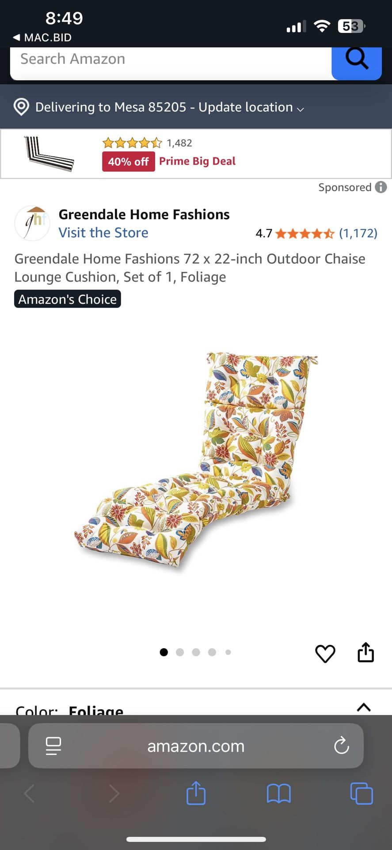Open Visit the Store link
The image size is (392, 850).
103,233
